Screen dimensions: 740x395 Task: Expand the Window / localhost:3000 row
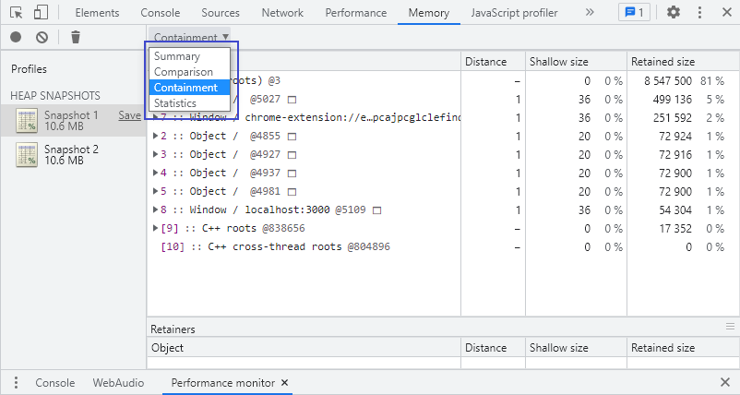click(x=155, y=209)
